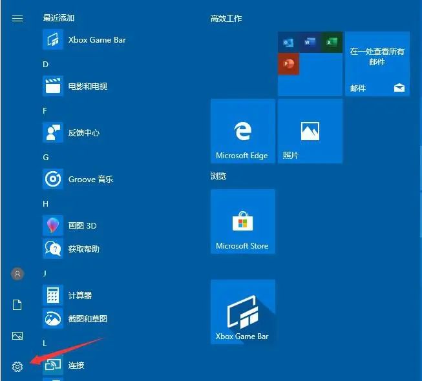This screenshot has width=422, height=381.
Task: Open Microsoft Store tile
Action: [x=243, y=221]
